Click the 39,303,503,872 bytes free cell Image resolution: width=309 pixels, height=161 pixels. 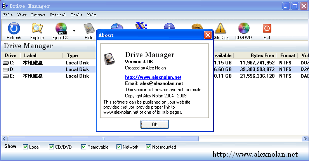coord(257,69)
